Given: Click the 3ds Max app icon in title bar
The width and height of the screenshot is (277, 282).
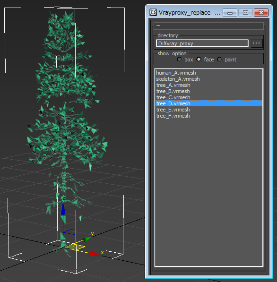Looking at the screenshot, I should [153, 13].
